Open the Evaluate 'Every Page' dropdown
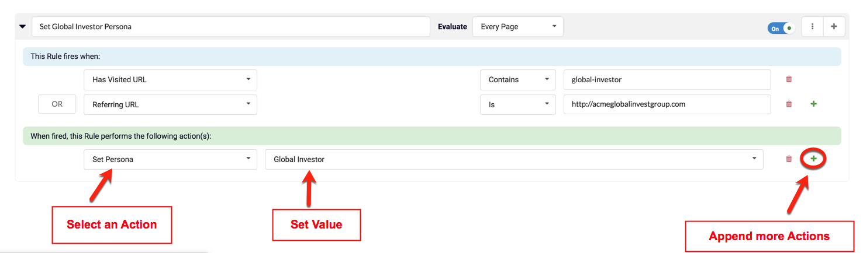863x253 pixels. [x=517, y=27]
